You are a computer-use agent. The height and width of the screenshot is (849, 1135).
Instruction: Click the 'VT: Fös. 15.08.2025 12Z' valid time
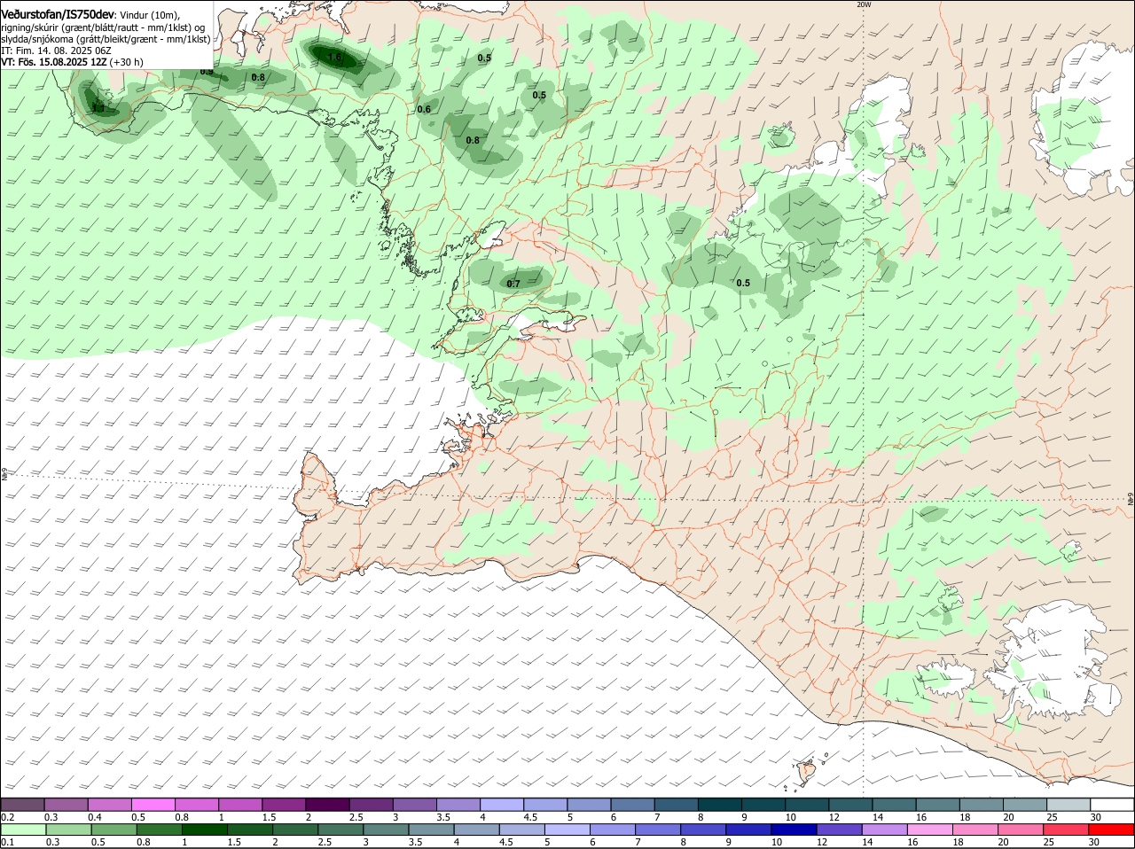point(54,62)
